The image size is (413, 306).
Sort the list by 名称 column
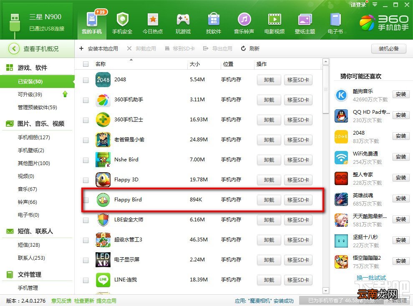[101, 64]
